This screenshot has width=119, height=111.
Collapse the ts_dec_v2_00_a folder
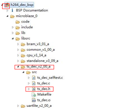pyautogui.click(x=18, y=67)
